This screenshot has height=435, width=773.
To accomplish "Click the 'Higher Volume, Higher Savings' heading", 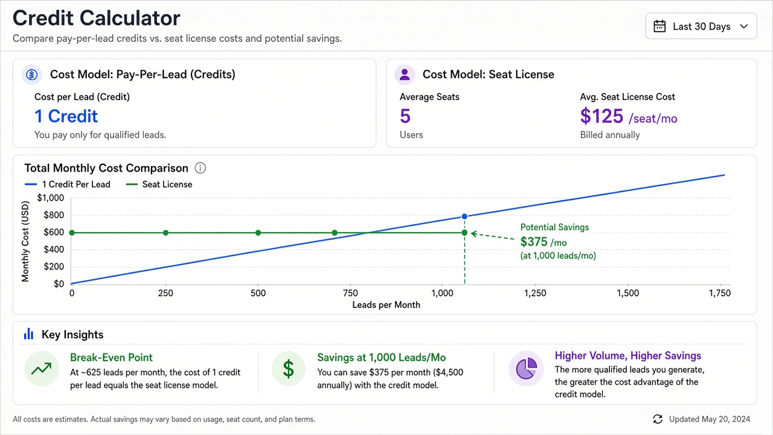I will [x=628, y=356].
